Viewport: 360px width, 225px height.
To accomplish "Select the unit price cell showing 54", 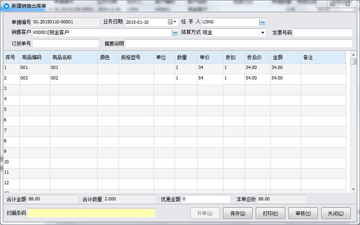I will coord(210,78).
